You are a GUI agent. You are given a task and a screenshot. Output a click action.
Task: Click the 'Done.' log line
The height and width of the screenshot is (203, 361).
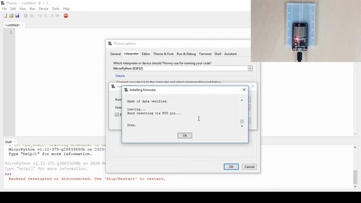click(x=131, y=125)
